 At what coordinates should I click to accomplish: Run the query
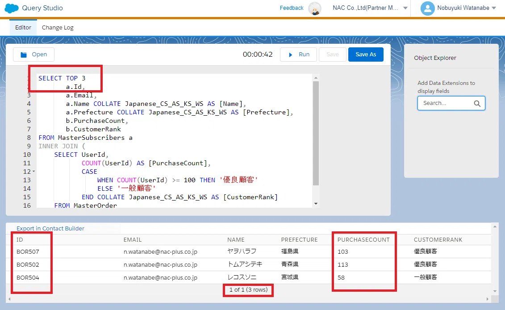pos(298,54)
